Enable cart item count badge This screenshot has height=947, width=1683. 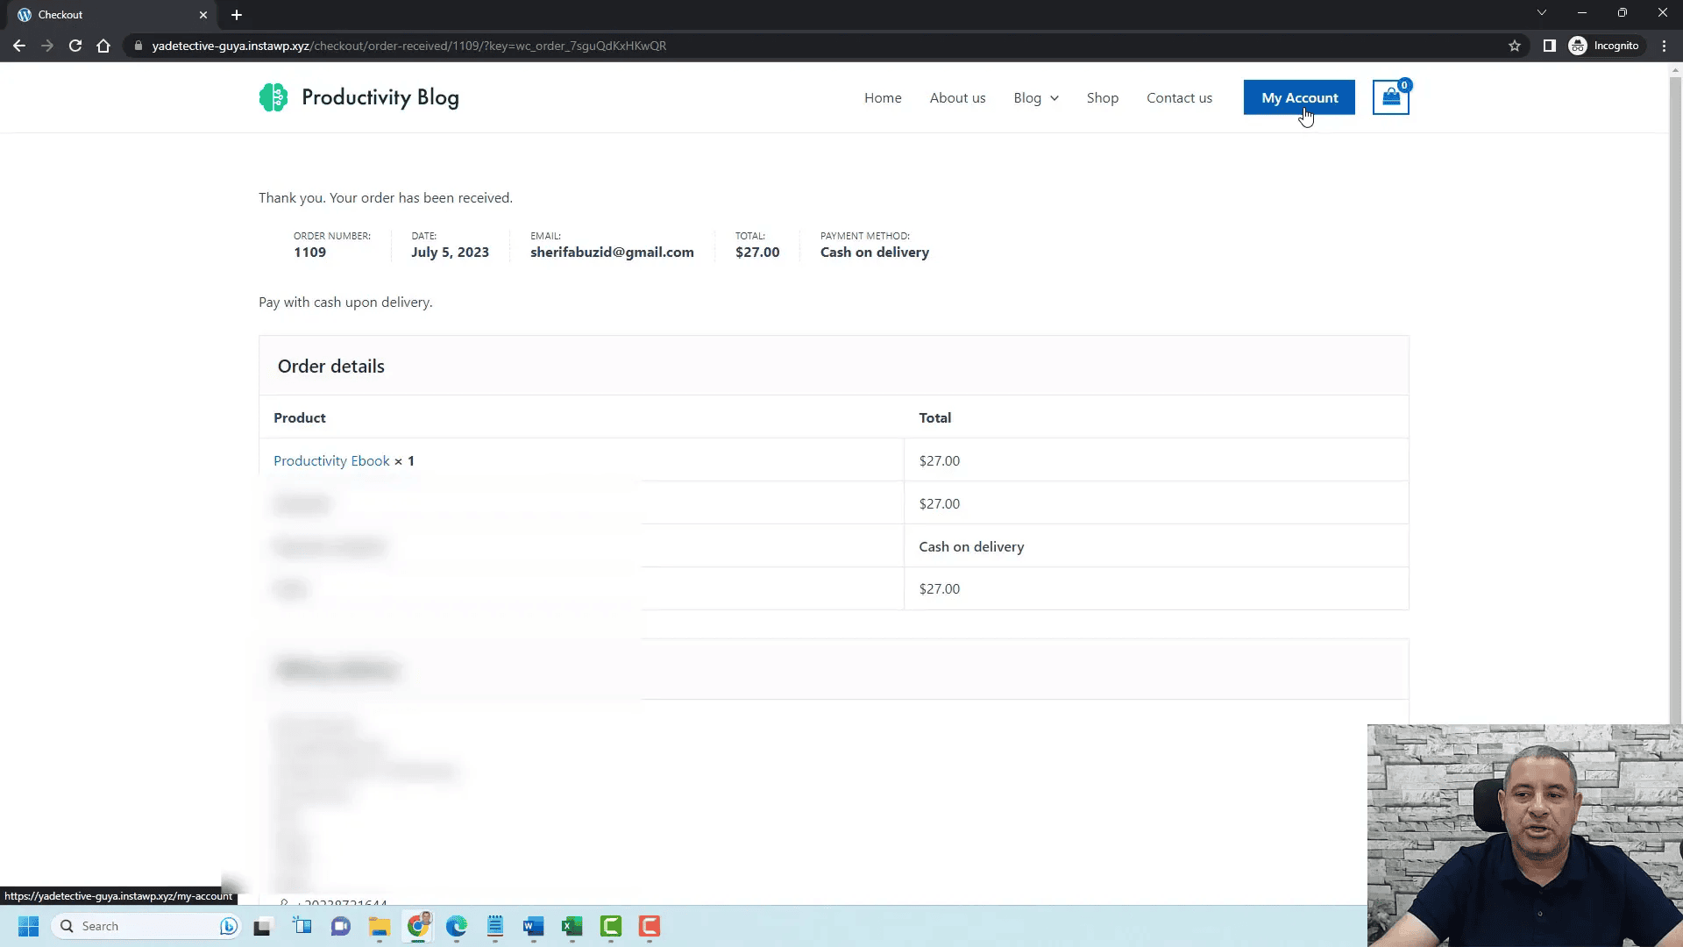[x=1403, y=86]
